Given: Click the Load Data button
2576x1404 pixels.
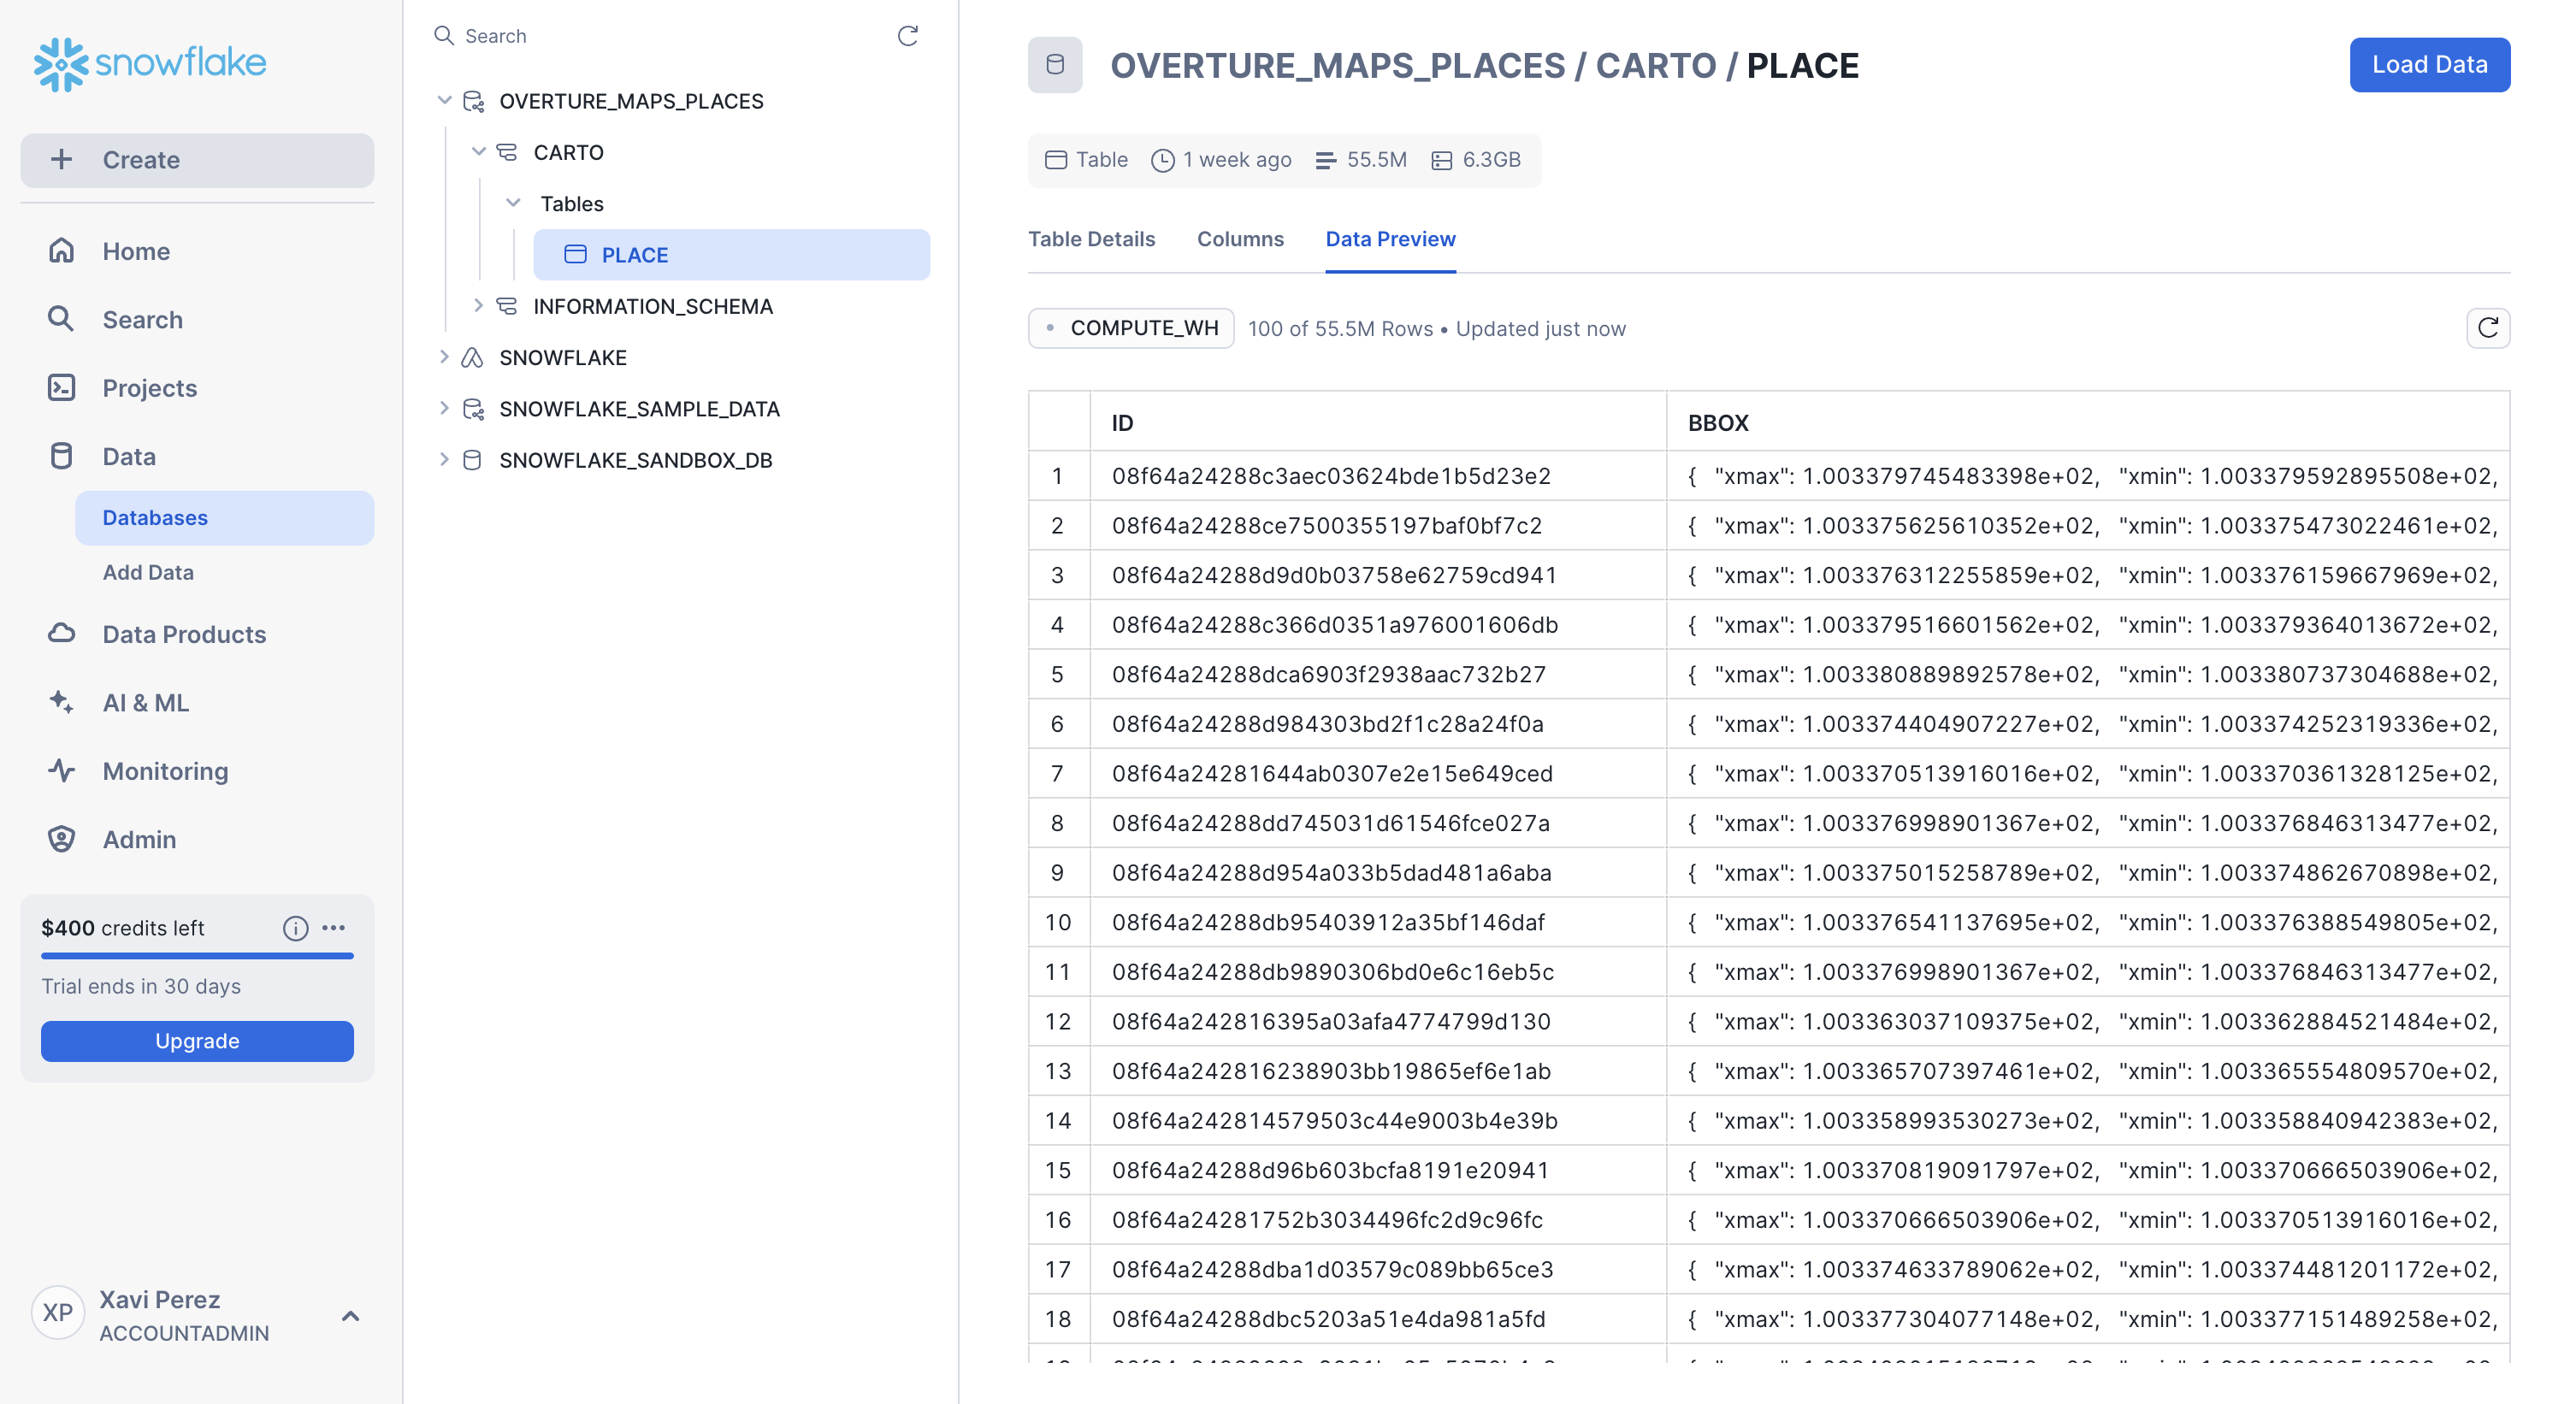Looking at the screenshot, I should pos(2429,65).
